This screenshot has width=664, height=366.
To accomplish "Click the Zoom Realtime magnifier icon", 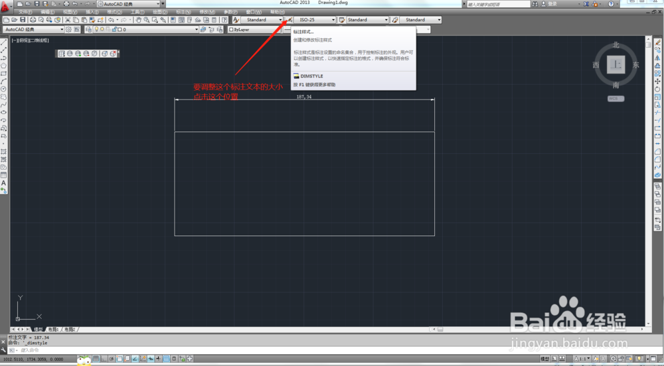I will [x=147, y=20].
